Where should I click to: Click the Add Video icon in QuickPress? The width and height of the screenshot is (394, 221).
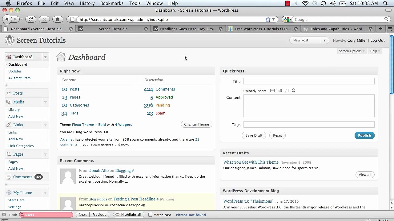279,91
